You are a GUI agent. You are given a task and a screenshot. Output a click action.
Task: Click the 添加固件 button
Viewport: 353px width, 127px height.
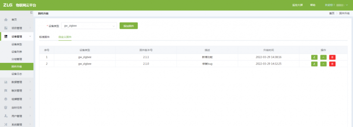point(129,26)
